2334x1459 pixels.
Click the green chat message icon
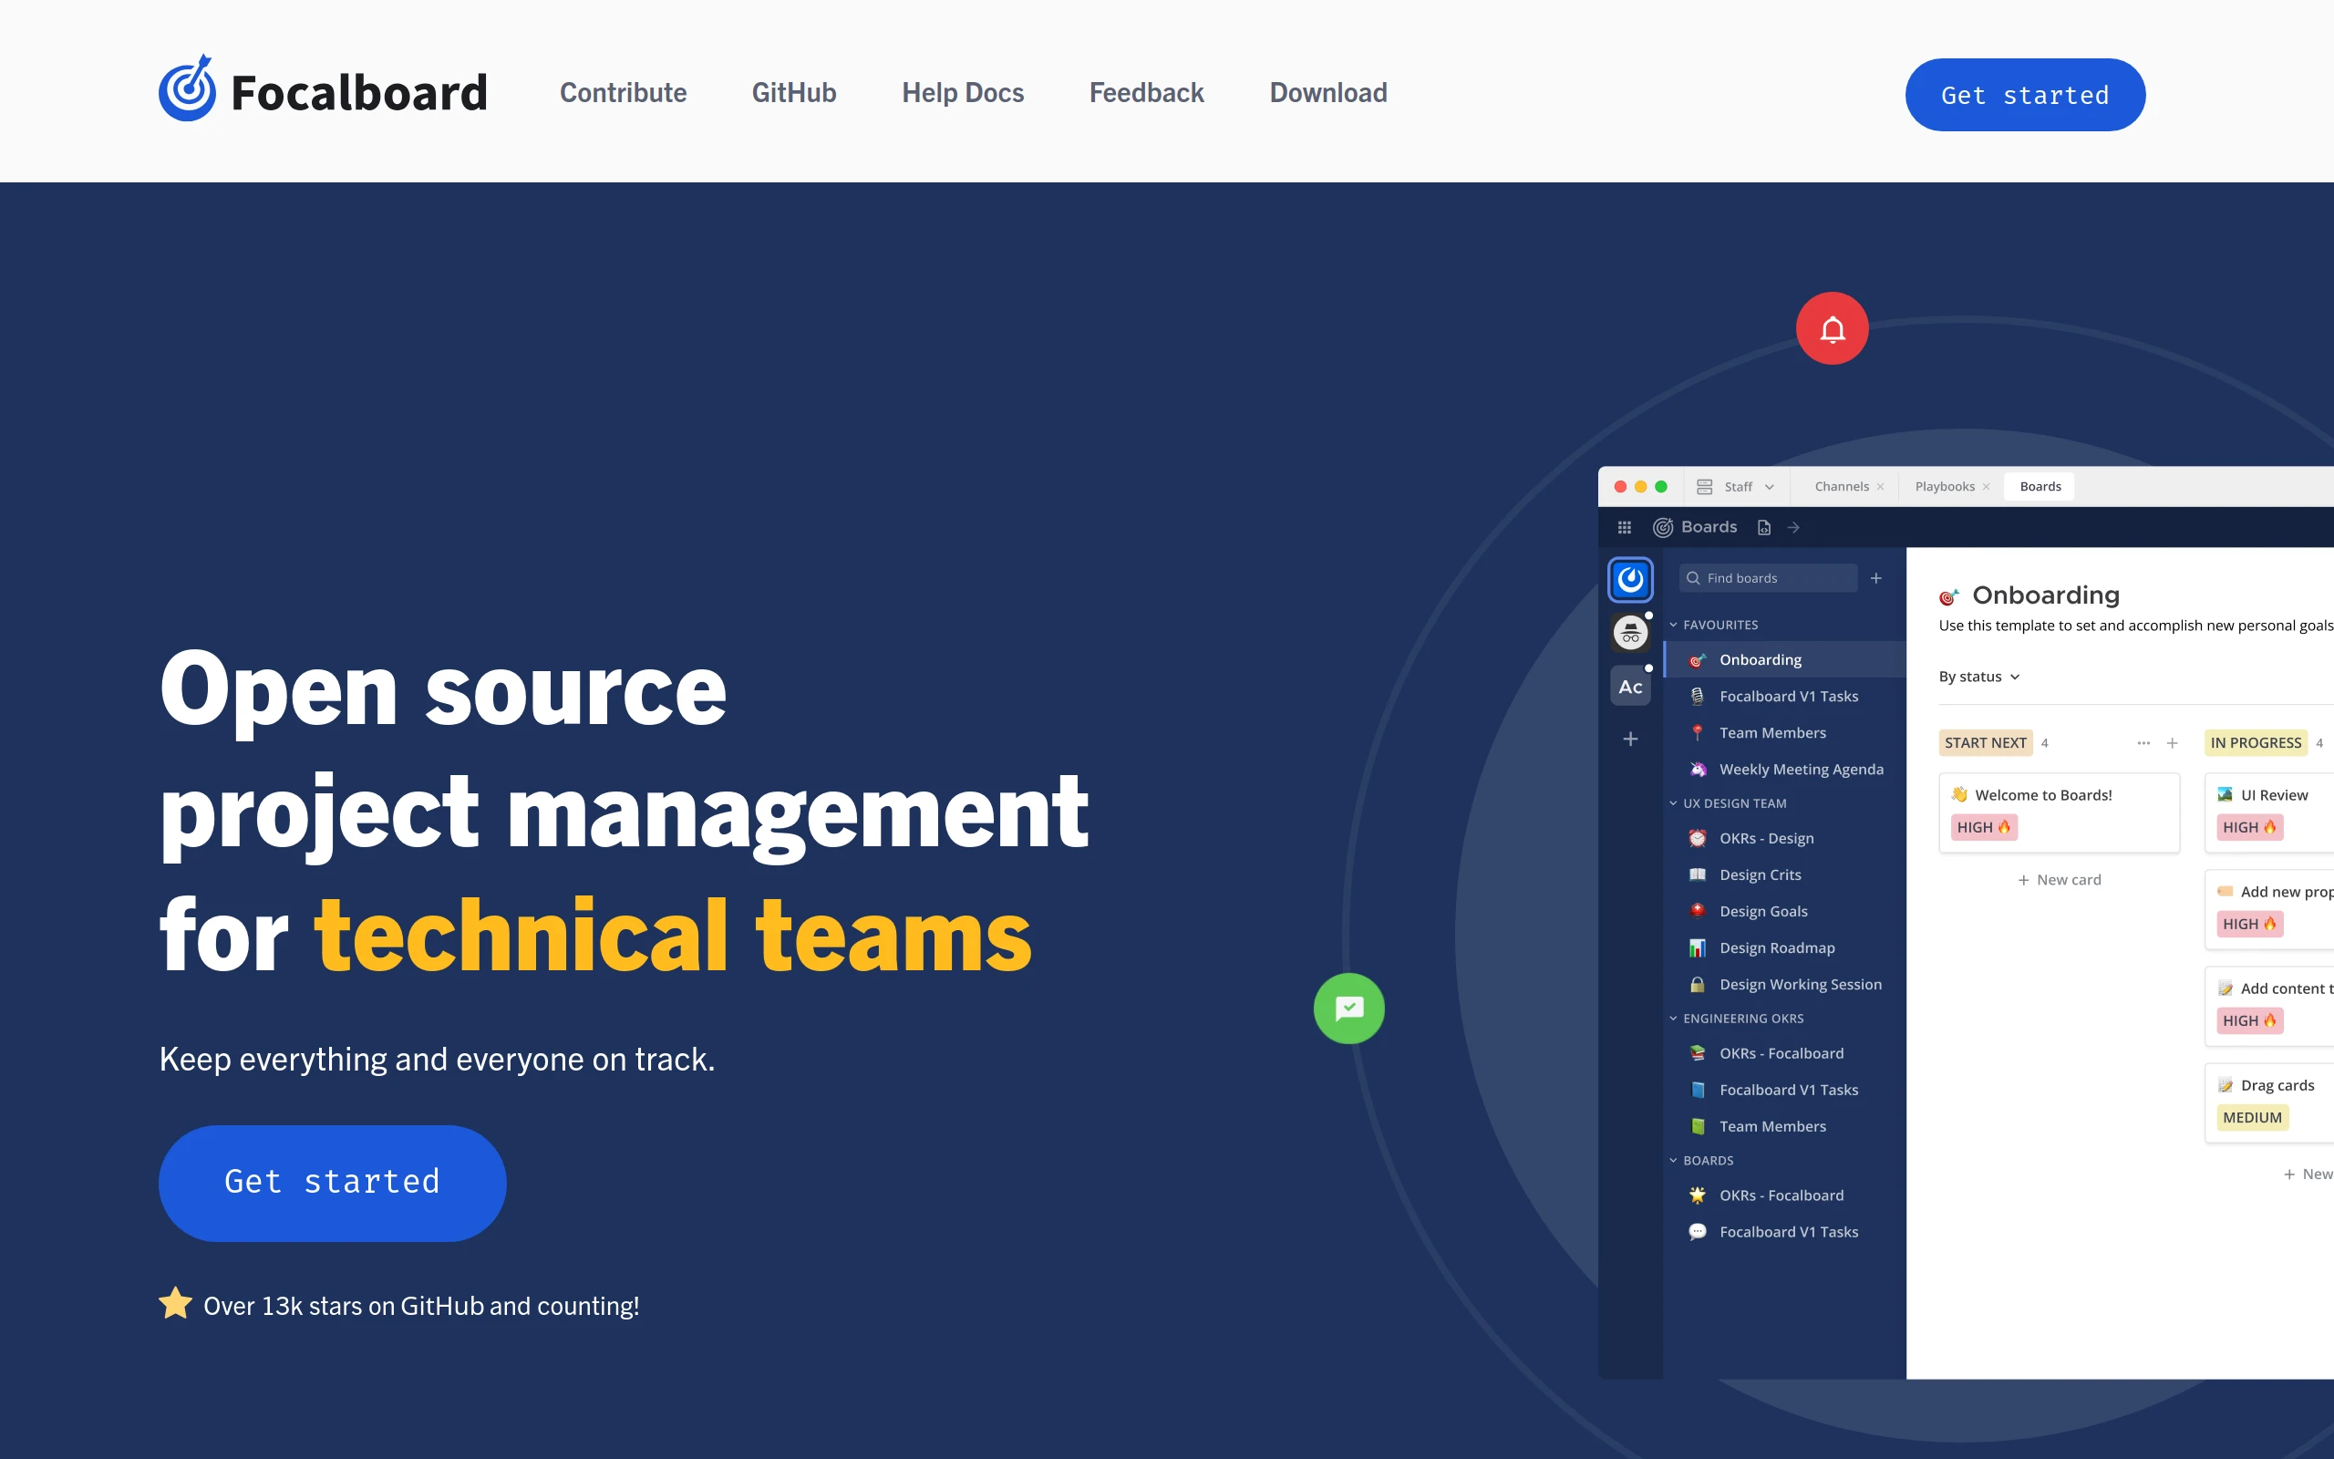1348,1009
